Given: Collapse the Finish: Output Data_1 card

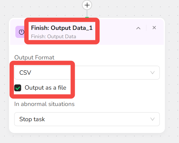Looking at the screenshot, I should coord(138,28).
